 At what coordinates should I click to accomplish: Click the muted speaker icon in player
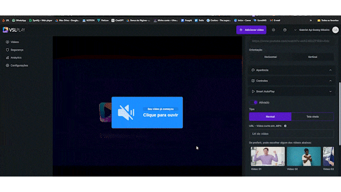(126, 113)
